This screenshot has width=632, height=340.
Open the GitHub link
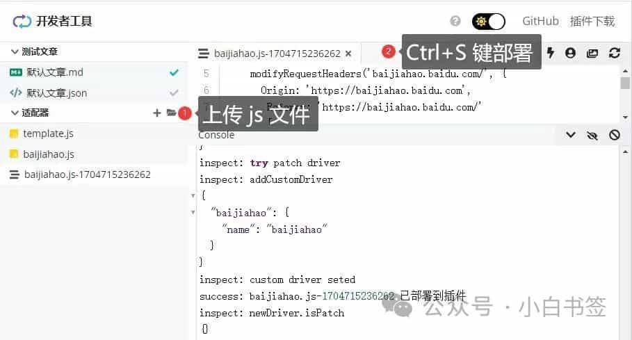tap(540, 21)
